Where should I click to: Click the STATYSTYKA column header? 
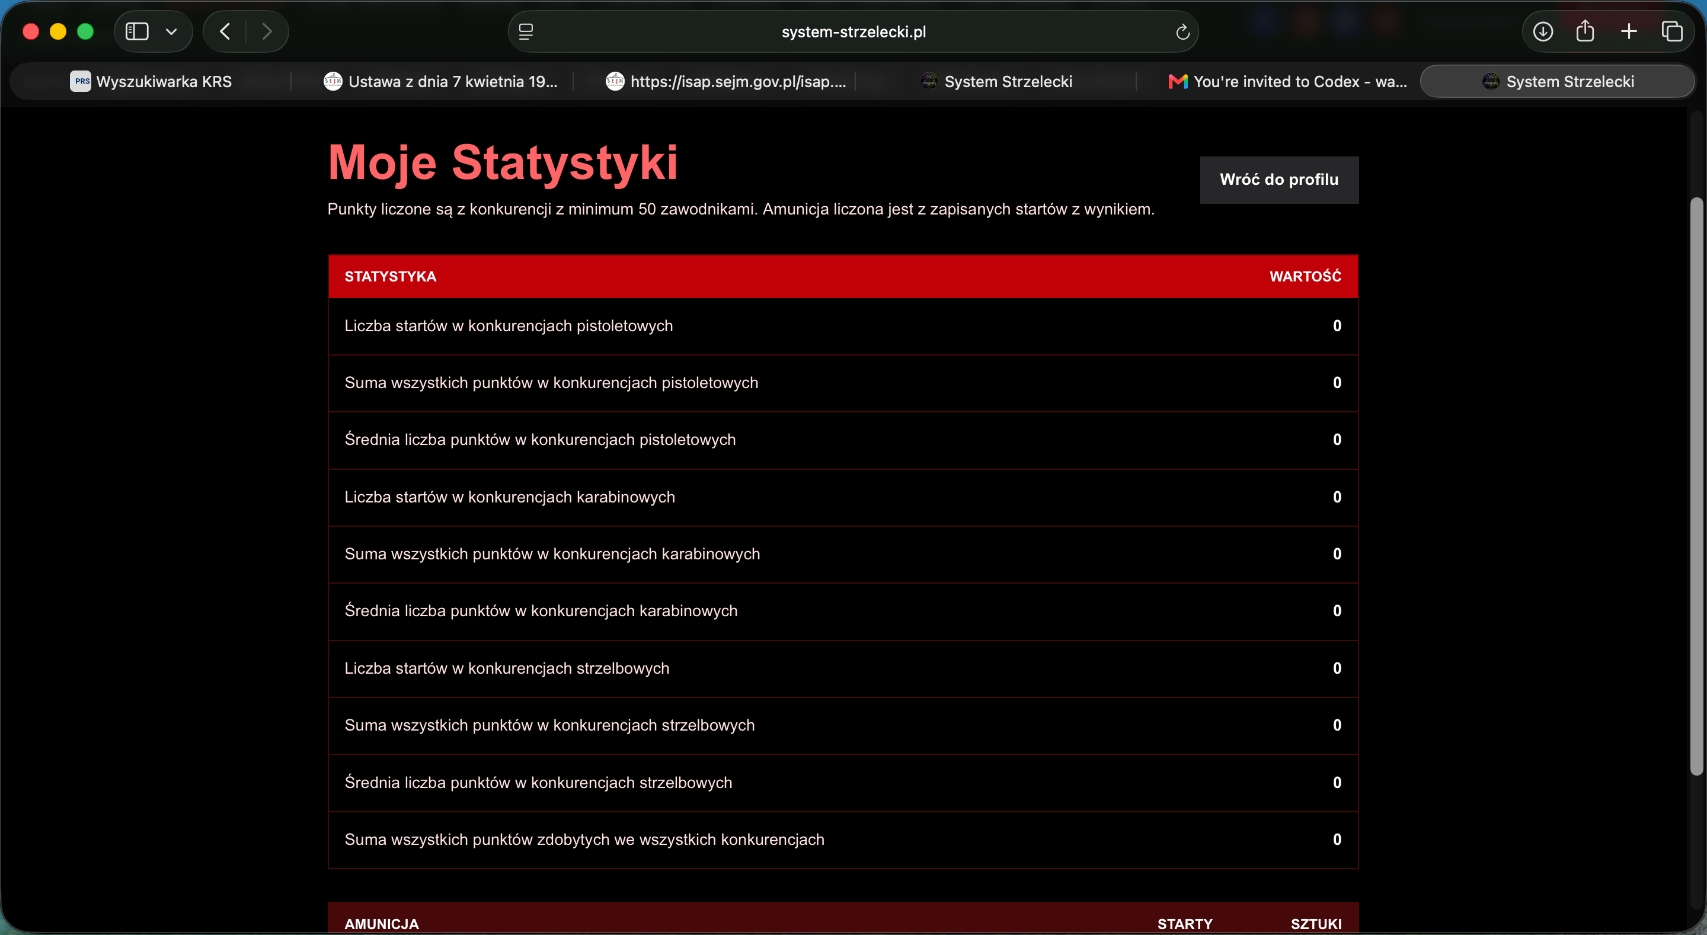point(391,276)
